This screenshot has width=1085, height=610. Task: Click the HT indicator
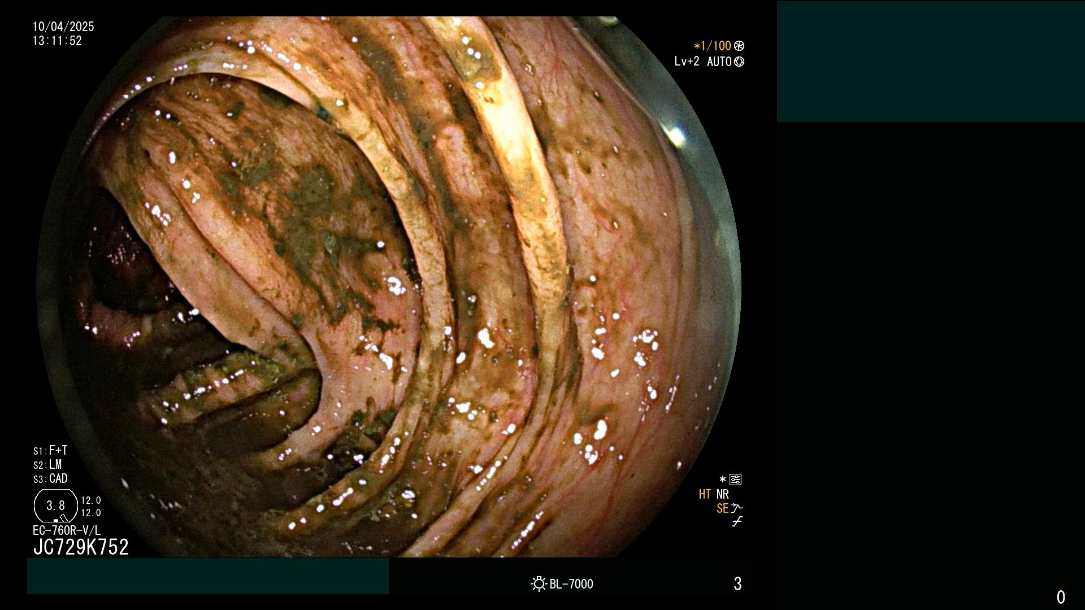705,494
